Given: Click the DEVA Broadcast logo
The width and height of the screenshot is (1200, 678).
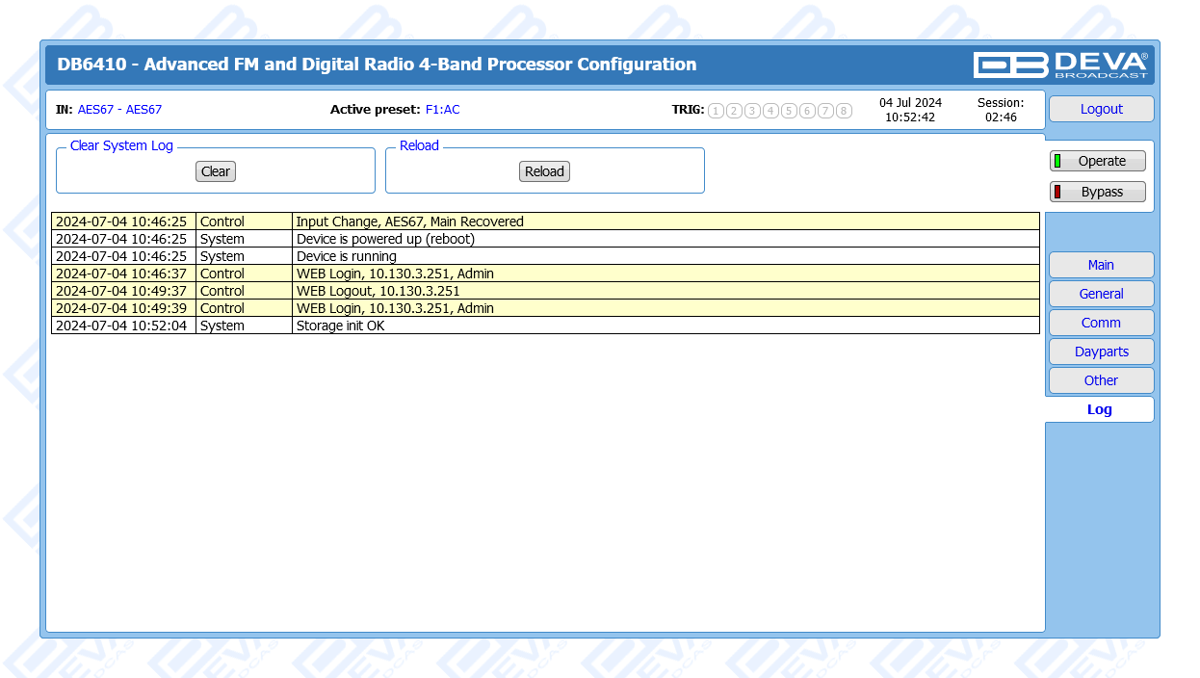Looking at the screenshot, I should click(x=1060, y=65).
